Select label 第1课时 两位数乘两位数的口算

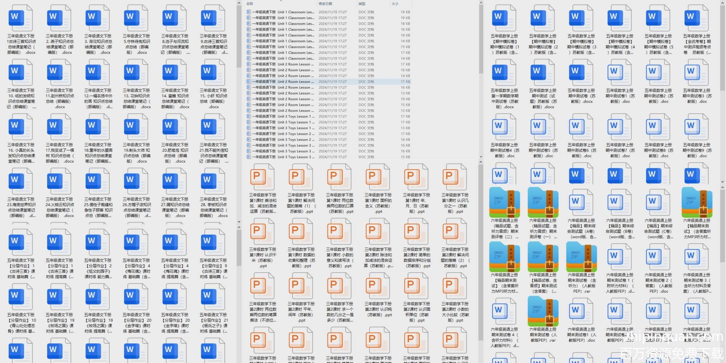(x=340, y=203)
